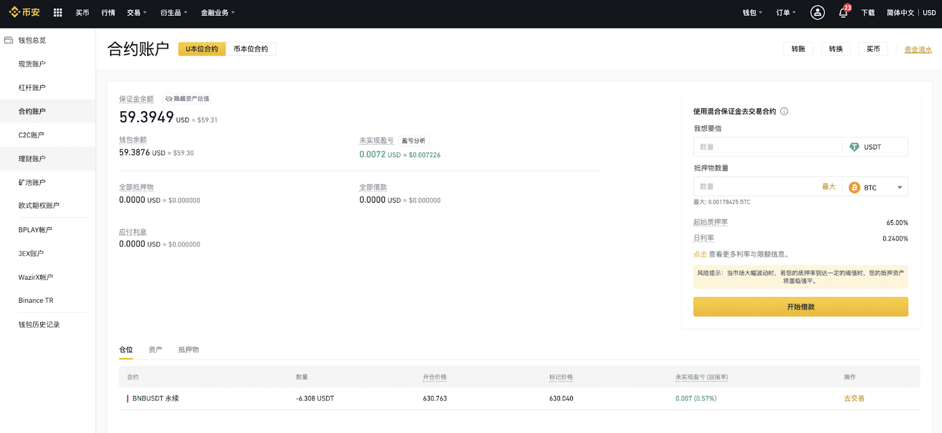Click 去交易 for BNBUSDT position
This screenshot has width=942, height=433.
point(854,399)
